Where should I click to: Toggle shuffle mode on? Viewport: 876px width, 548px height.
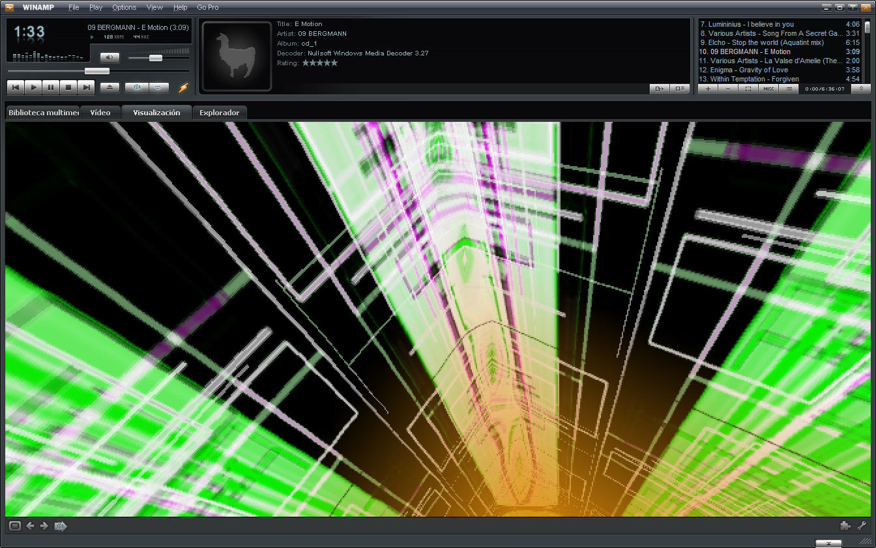point(137,87)
